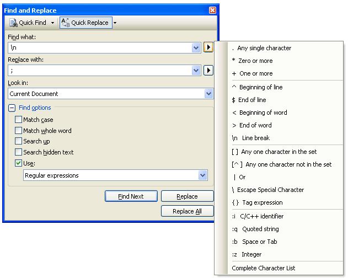Expand the Replace with history dropdown
348x278 pixels.
pos(196,71)
